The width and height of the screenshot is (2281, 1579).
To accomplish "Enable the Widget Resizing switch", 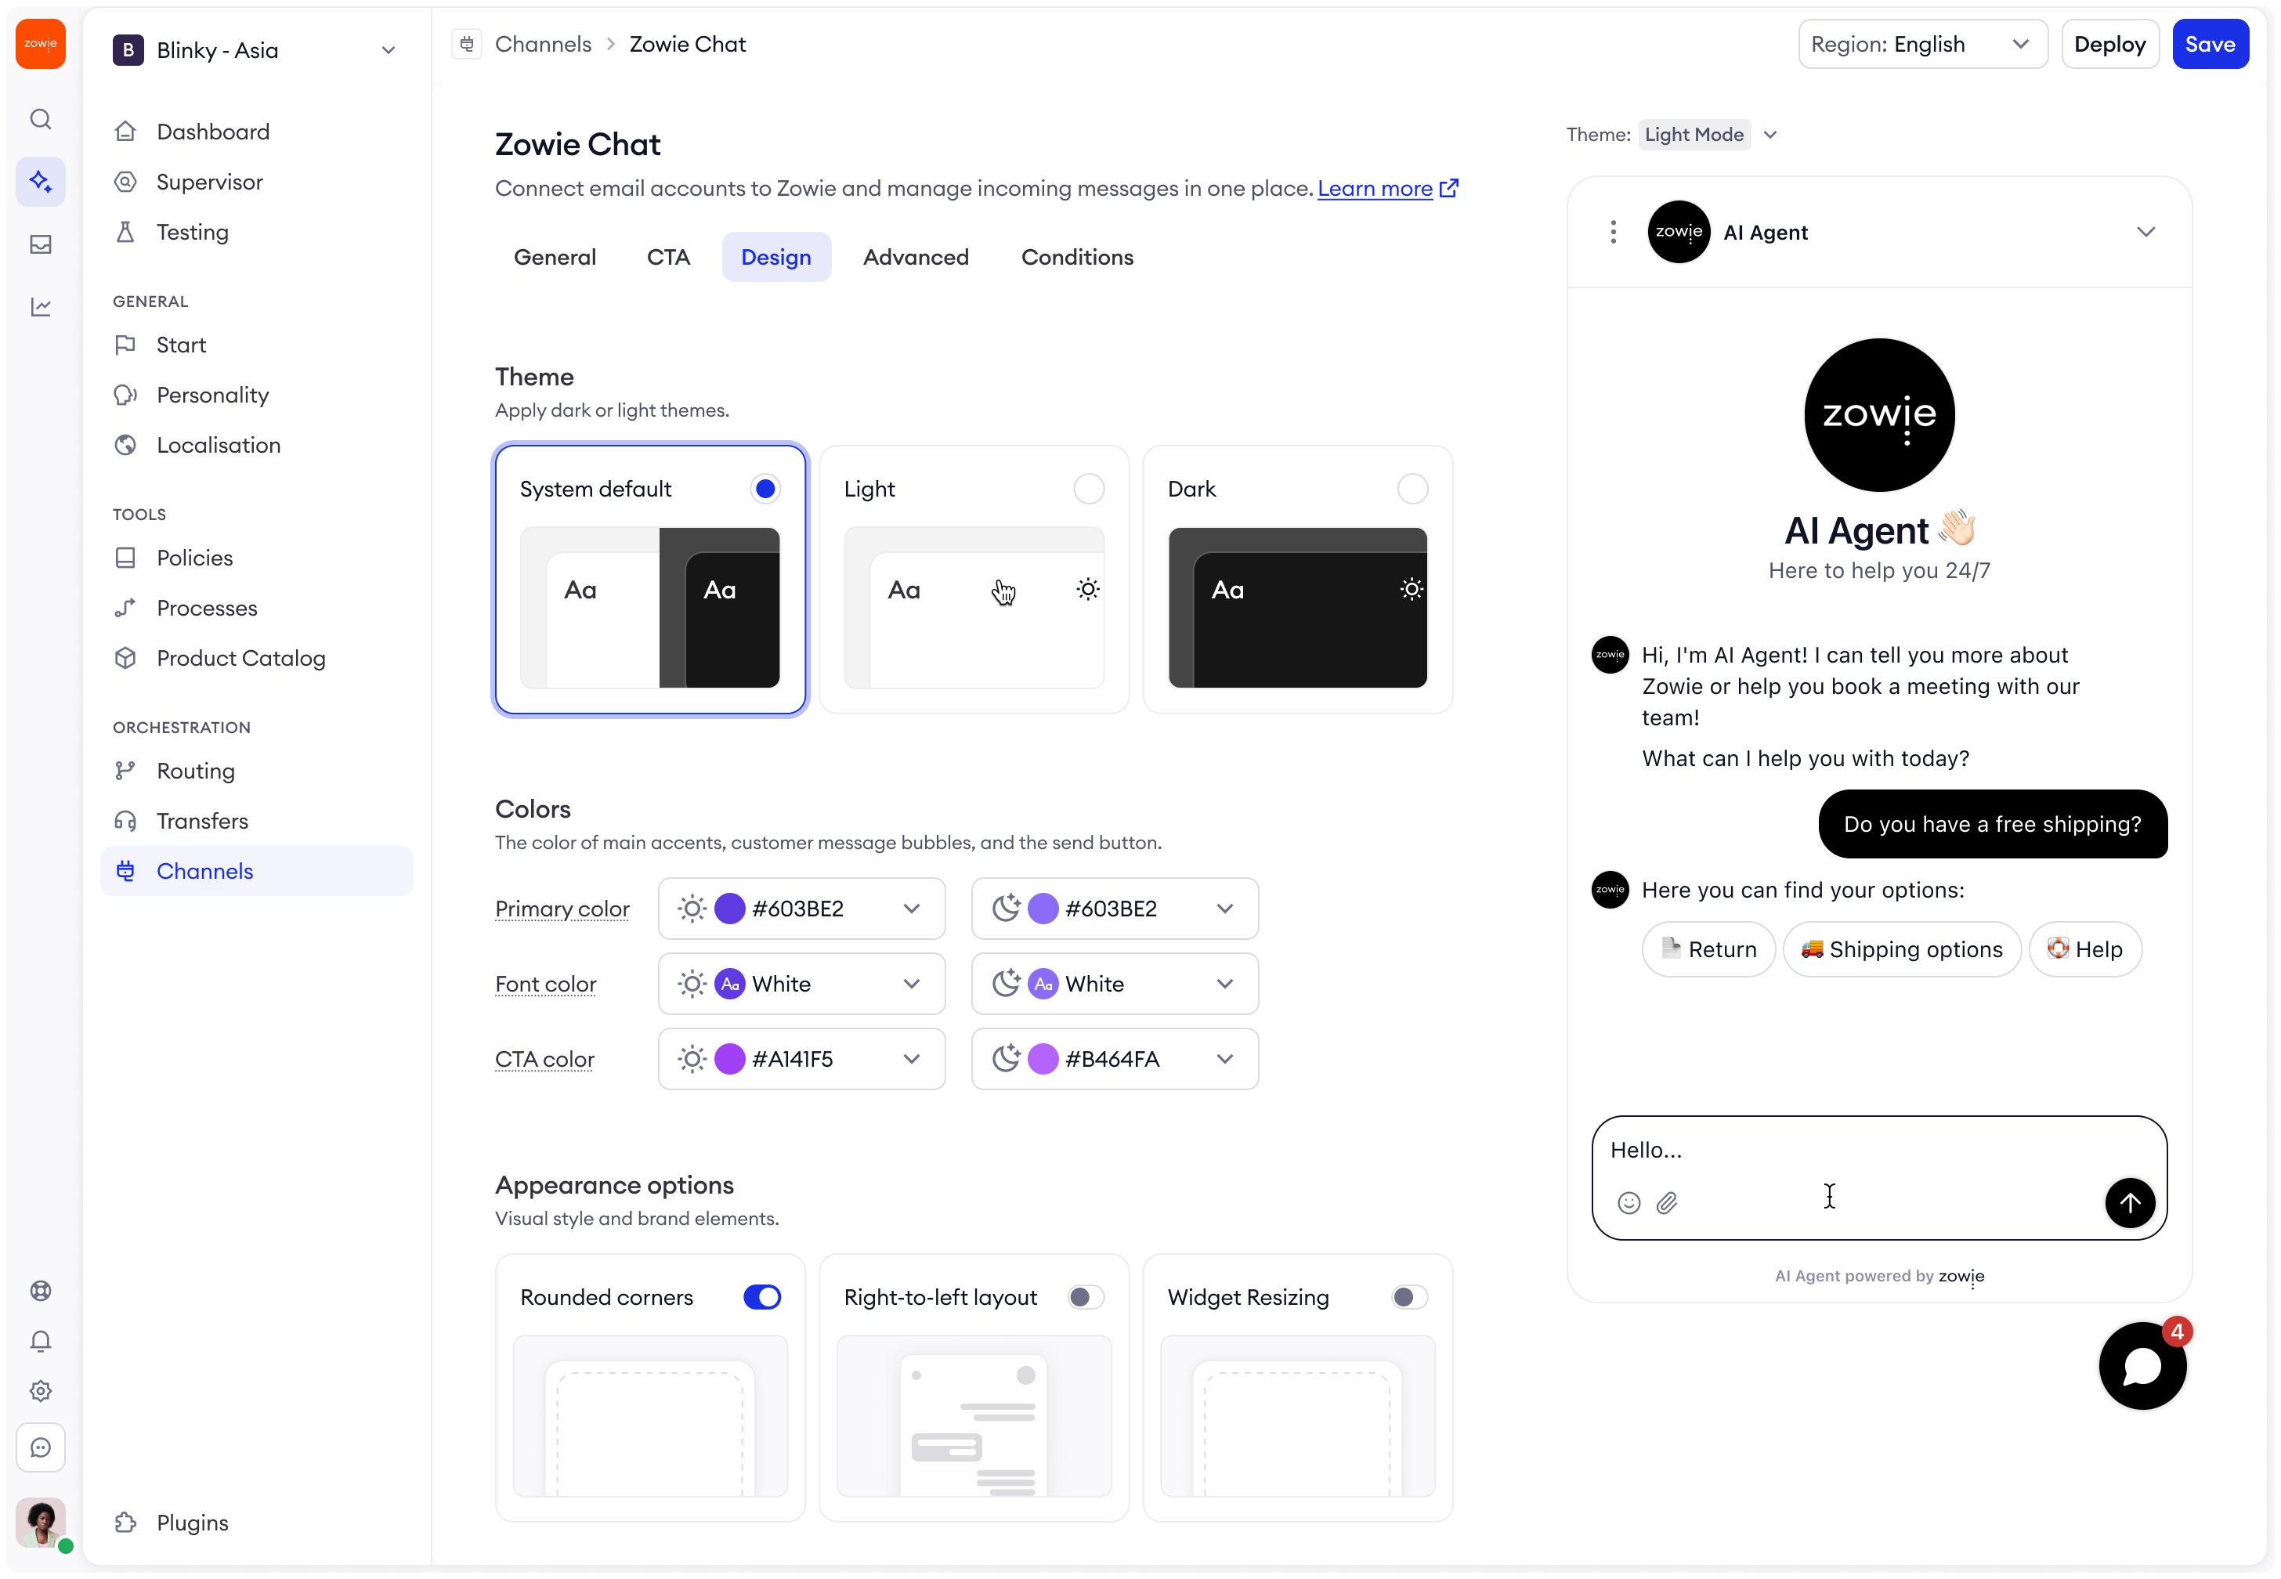I will pos(1409,1298).
